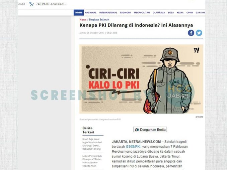Share article on Facebook icon
The width and height of the screenshot is (227, 170).
point(191,33)
